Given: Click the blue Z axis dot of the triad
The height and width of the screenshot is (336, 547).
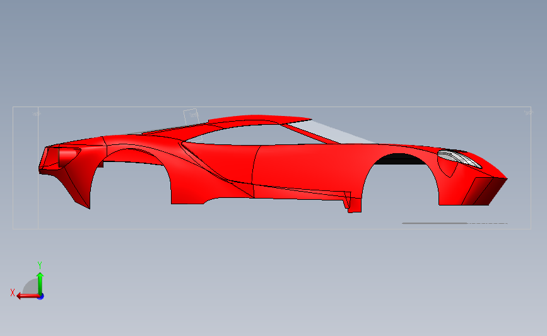Looking at the screenshot, I should (x=41, y=296).
